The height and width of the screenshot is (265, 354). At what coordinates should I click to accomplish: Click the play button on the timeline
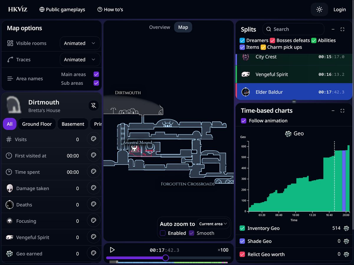(112, 250)
